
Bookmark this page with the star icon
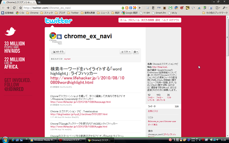pos(21,8)
